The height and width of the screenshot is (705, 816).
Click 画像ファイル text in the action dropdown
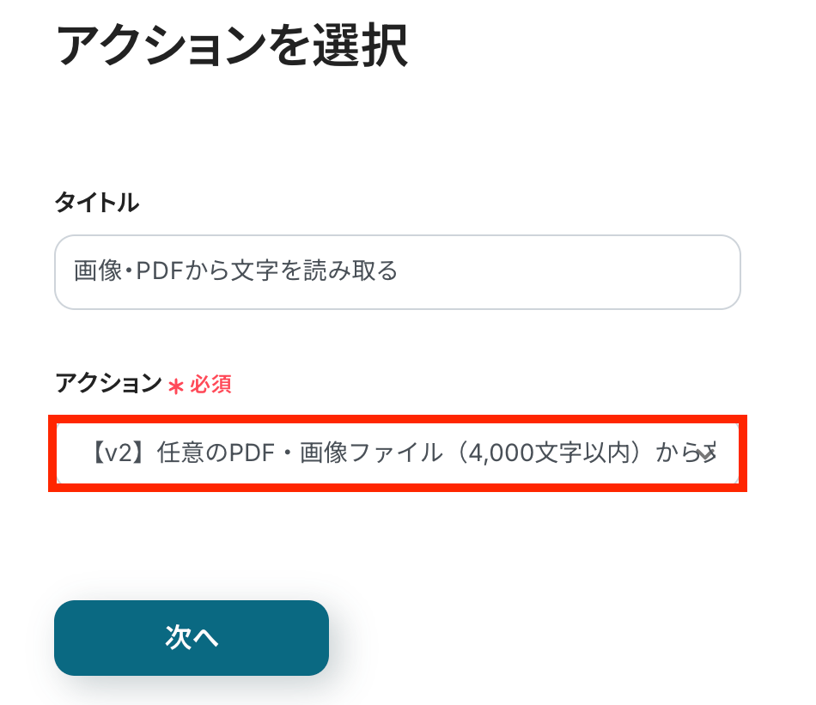coord(368,453)
